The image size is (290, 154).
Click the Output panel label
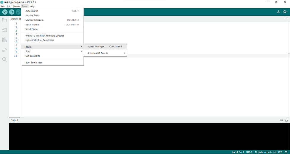(x=14, y=120)
